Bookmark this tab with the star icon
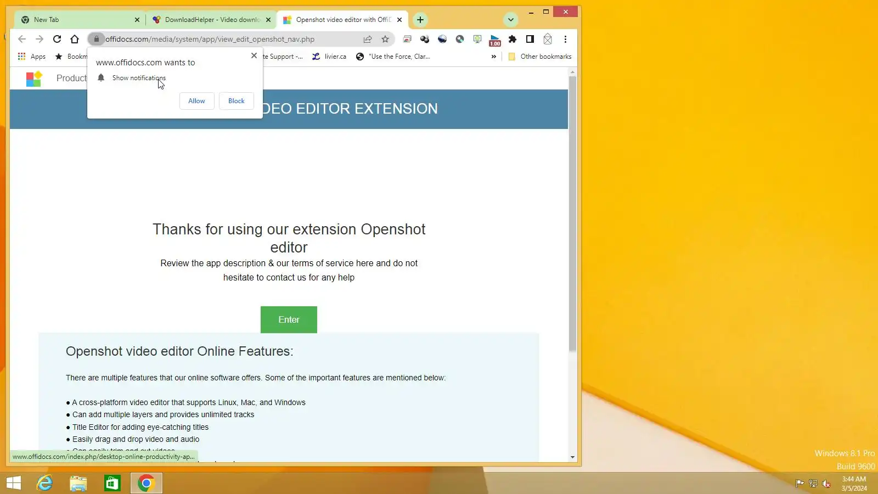This screenshot has height=494, width=878. (385, 39)
